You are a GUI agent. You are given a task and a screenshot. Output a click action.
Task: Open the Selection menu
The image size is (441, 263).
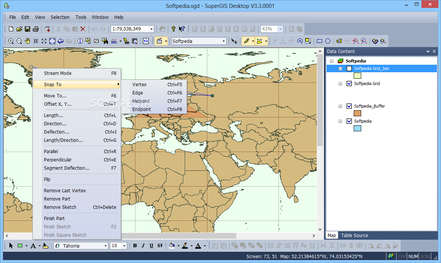pos(60,17)
